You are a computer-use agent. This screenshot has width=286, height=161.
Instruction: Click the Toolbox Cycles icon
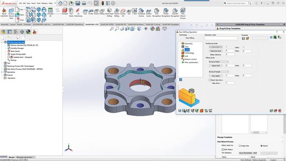pos(149,12)
